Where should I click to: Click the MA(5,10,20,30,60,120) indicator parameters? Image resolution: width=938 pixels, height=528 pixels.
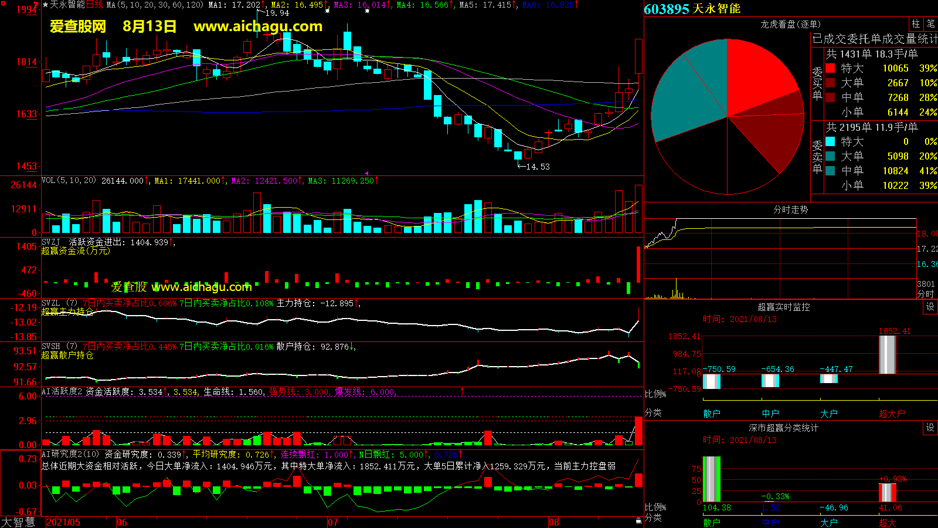[x=155, y=5]
